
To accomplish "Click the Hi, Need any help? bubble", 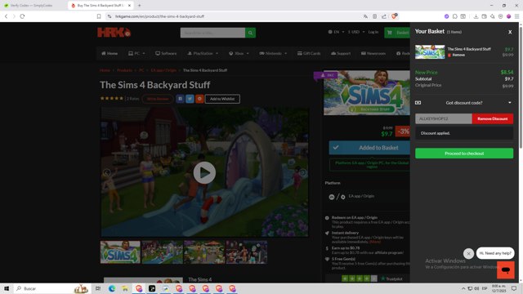I will coord(495,253).
